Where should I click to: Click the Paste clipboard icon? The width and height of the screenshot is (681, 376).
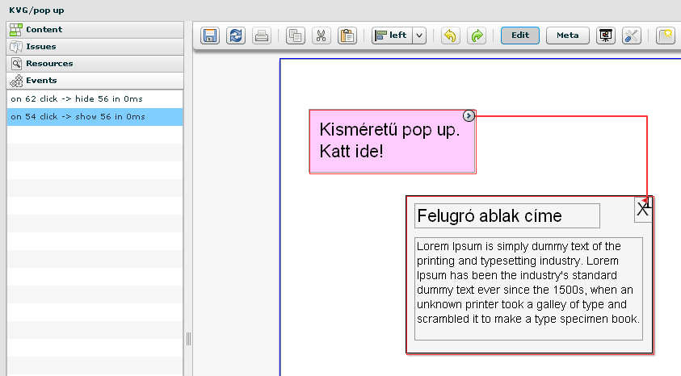pos(347,36)
